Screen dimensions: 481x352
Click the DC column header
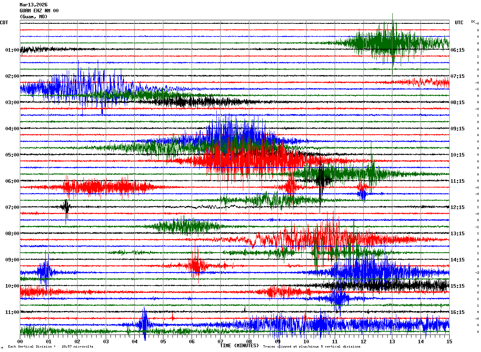point(473,21)
